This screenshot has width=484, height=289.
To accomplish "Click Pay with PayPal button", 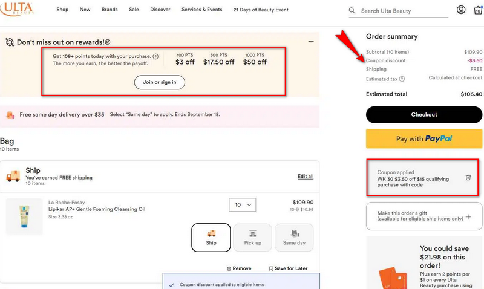I will coord(424,138).
